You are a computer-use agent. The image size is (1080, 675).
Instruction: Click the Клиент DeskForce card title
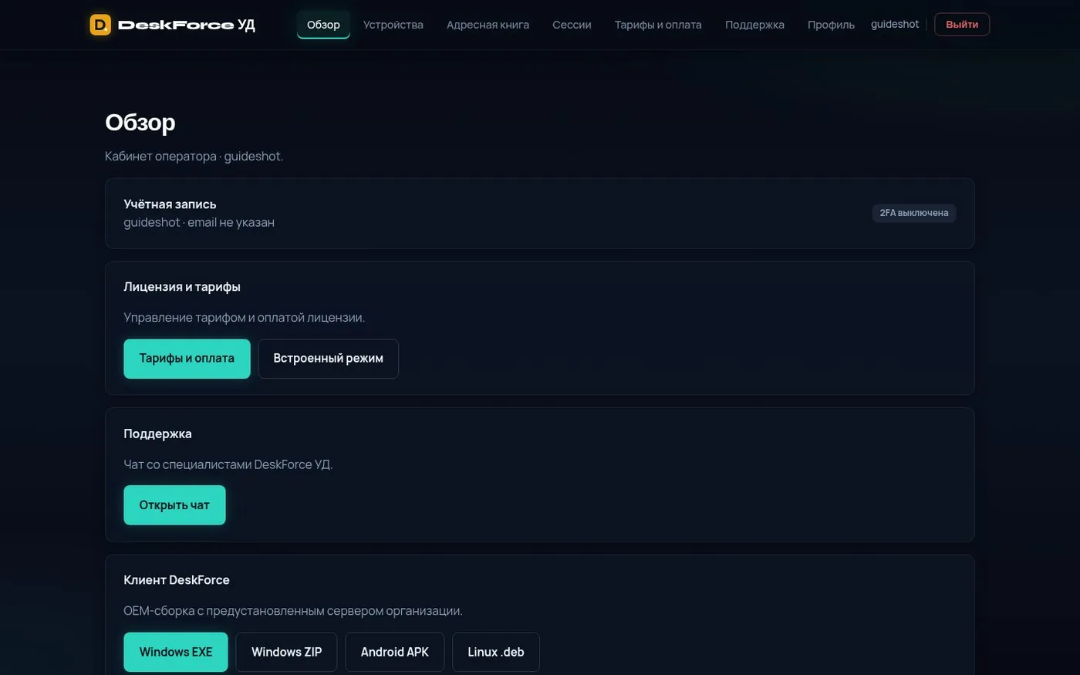click(177, 580)
